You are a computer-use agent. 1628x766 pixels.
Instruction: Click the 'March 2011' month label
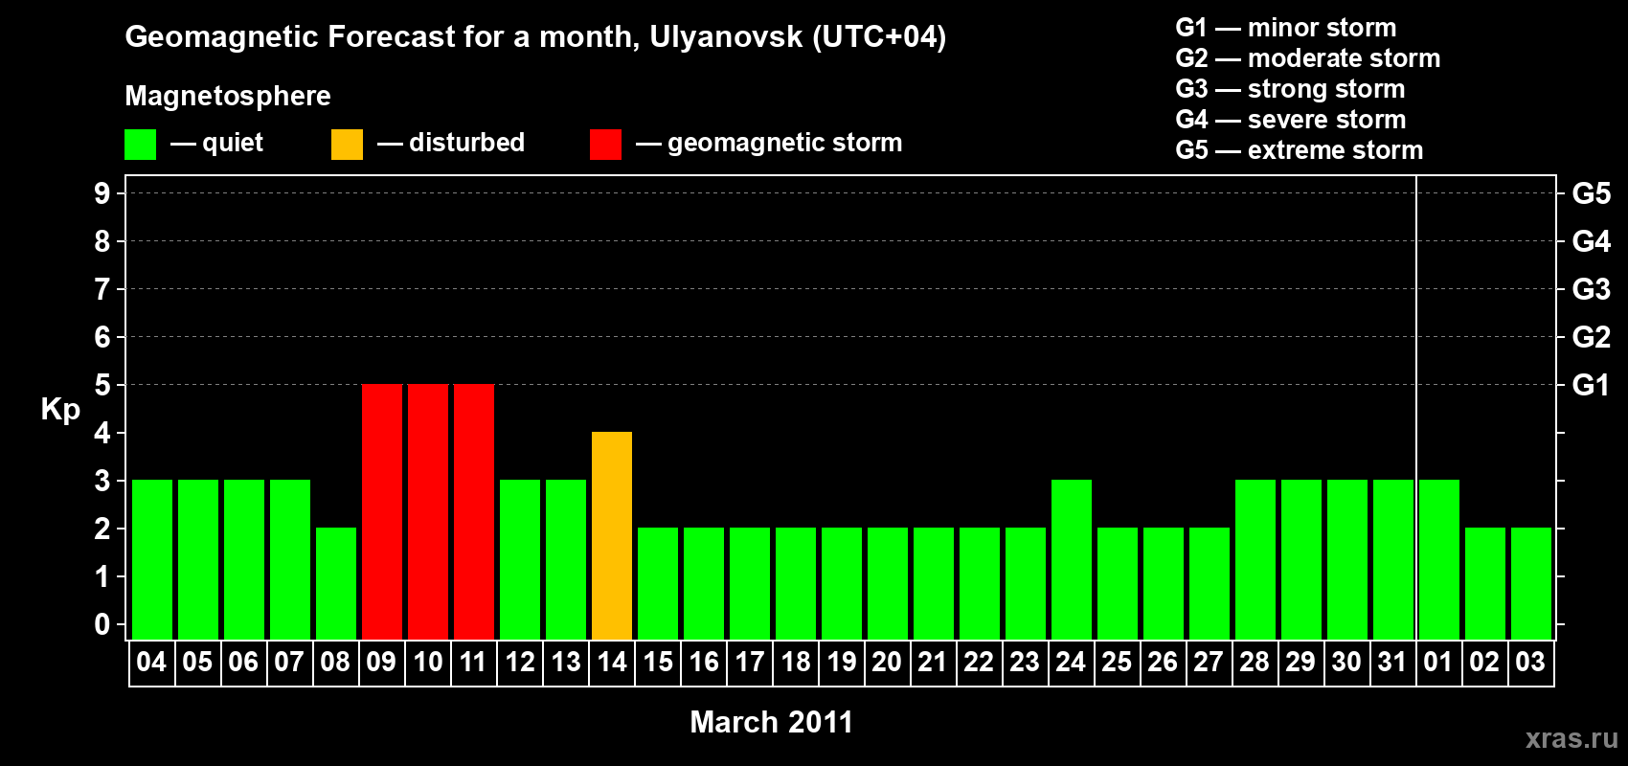(x=772, y=722)
